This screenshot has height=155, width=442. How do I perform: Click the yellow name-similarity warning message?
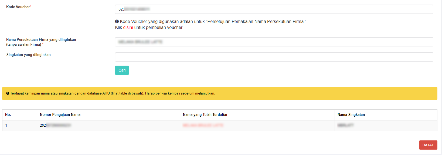pyautogui.click(x=113, y=93)
